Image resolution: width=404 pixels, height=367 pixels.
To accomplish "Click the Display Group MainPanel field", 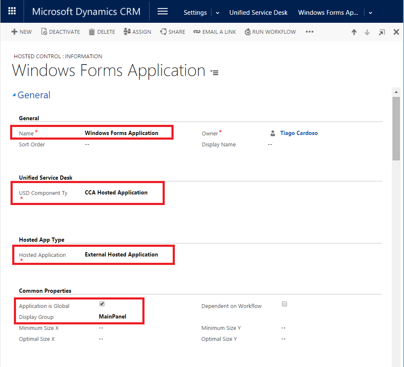I will point(112,316).
